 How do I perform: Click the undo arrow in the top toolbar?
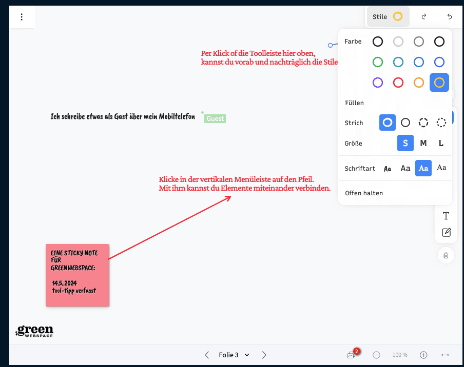pos(449,16)
